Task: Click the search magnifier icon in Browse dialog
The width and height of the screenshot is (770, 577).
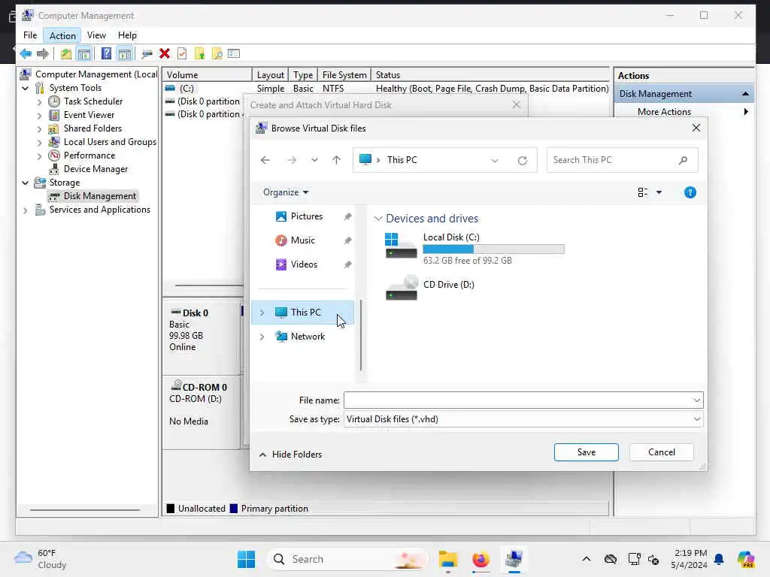Action: 683,160
